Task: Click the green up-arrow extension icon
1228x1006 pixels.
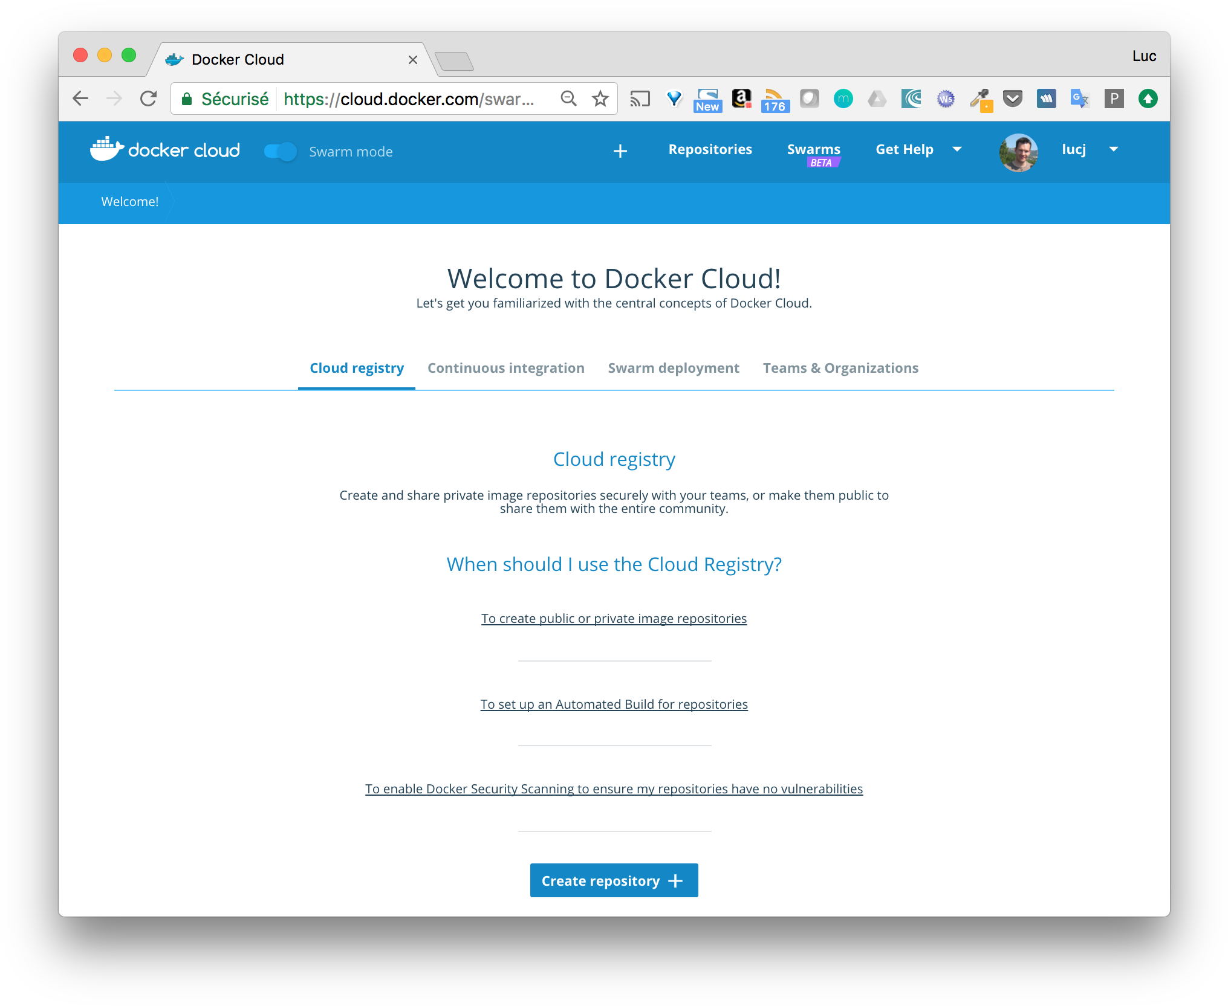Action: click(x=1148, y=98)
